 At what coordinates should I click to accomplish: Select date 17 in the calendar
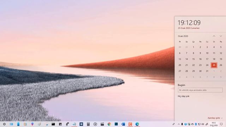207,59
